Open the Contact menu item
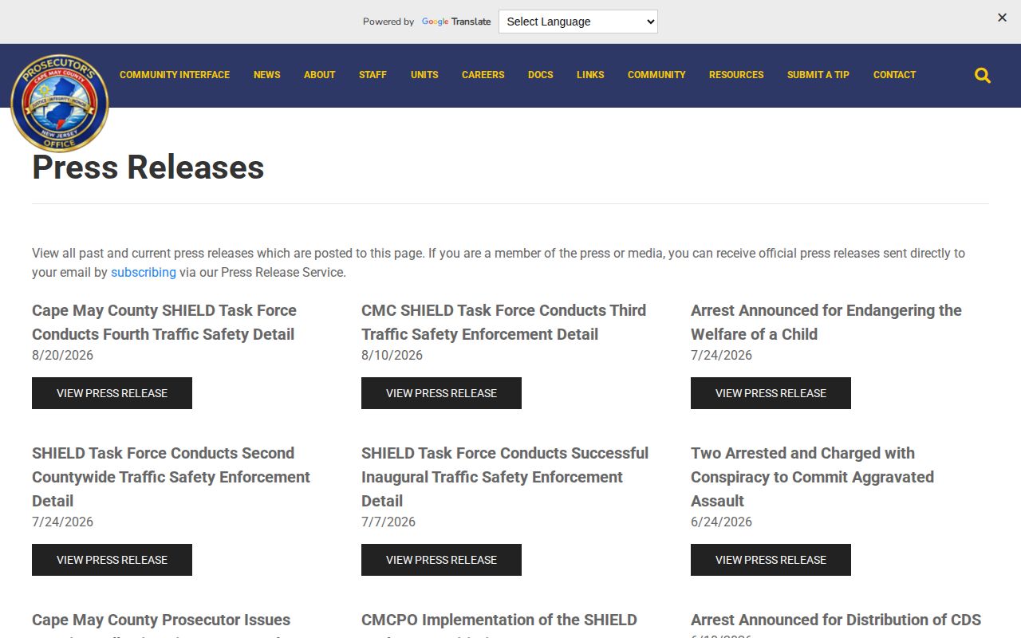The width and height of the screenshot is (1021, 638). 895,75
